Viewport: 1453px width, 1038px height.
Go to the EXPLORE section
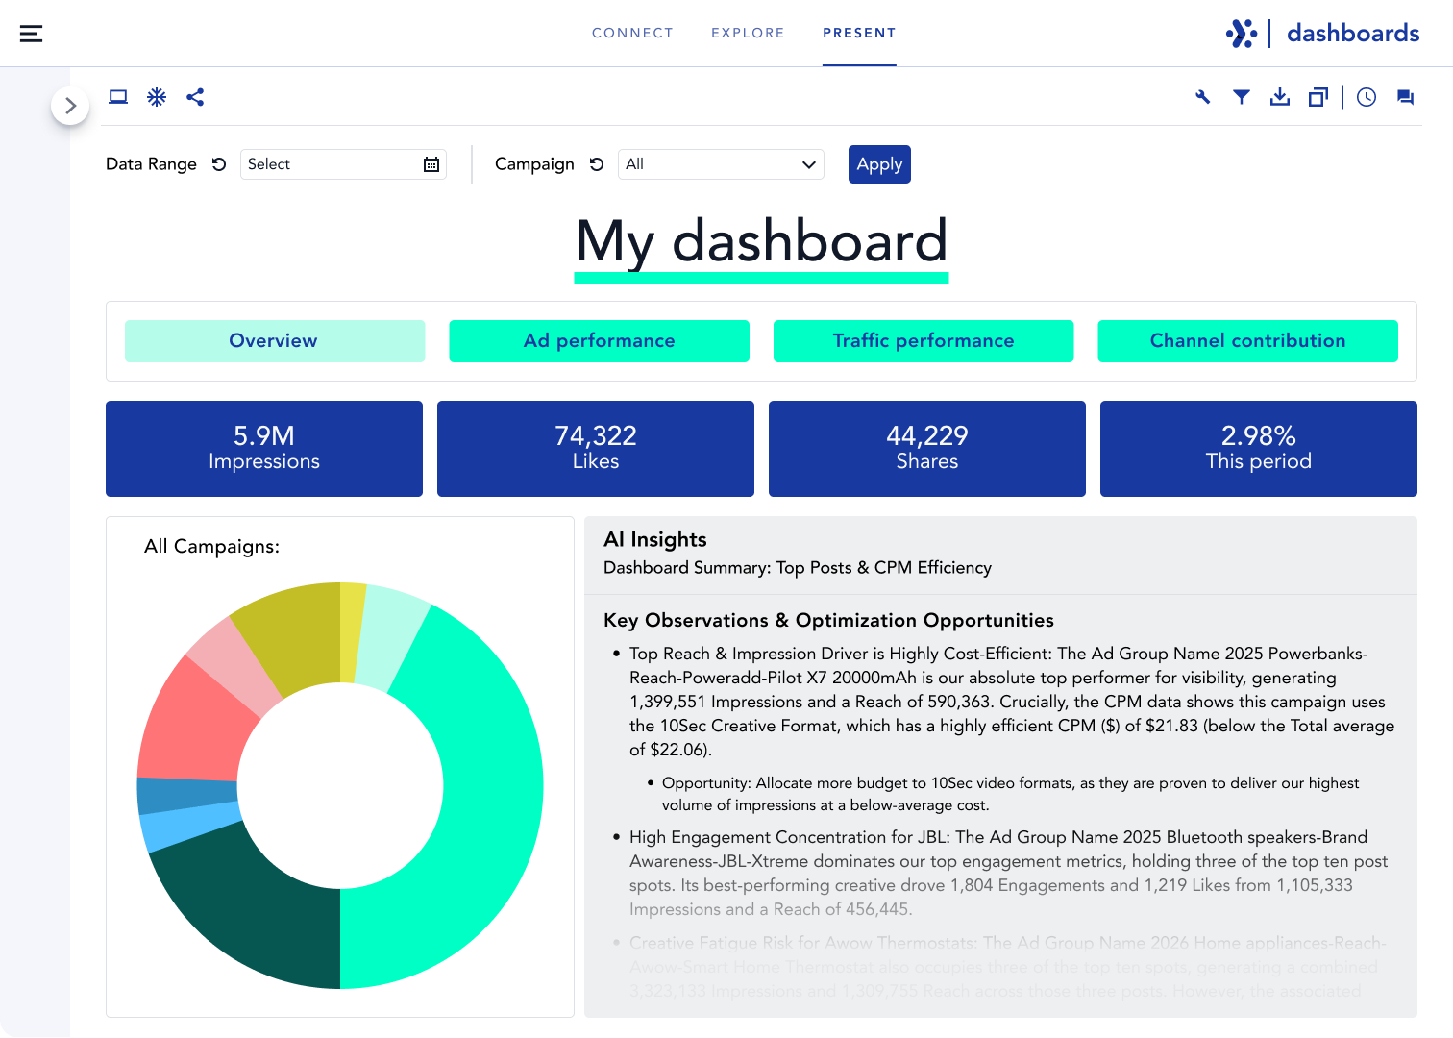click(748, 32)
